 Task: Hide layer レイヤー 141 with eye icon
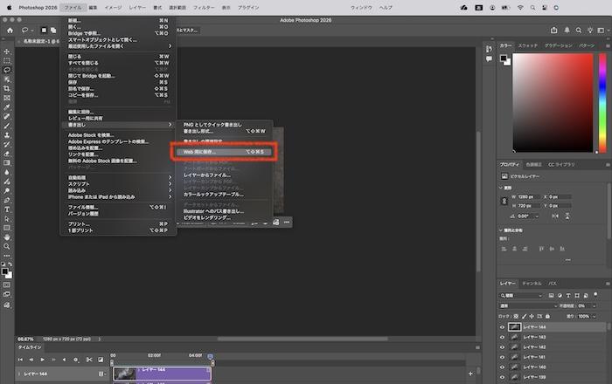(502, 357)
